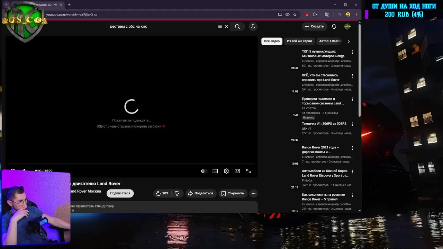
Task: Open the on-screen keyboard icon in search box
Action: click(x=220, y=27)
